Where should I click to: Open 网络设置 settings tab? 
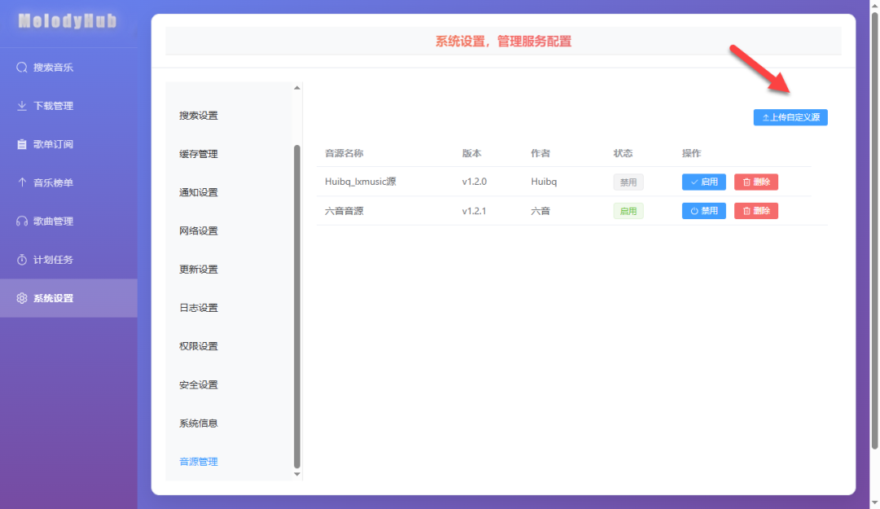point(198,230)
